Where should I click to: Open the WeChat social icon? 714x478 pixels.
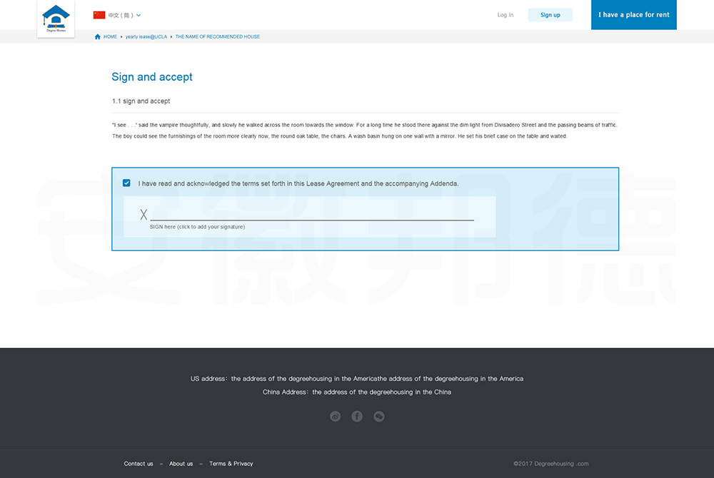click(x=379, y=417)
